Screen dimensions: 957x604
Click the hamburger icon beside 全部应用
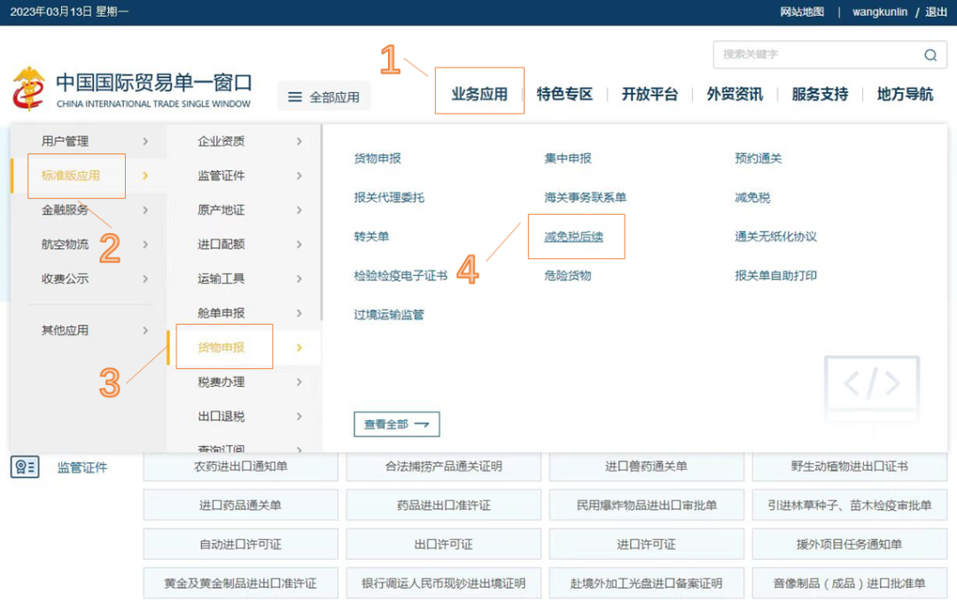(x=295, y=98)
